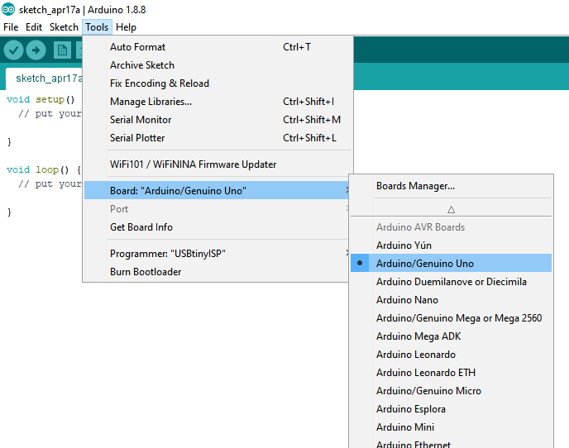569x448 pixels.
Task: Choose Burn Bootloader
Action: pos(217,271)
